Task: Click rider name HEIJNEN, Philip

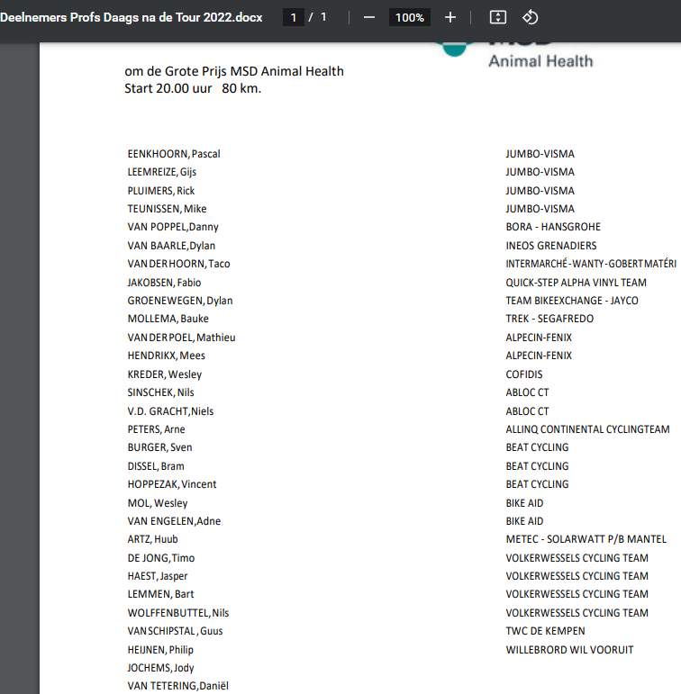Action: coord(160,650)
